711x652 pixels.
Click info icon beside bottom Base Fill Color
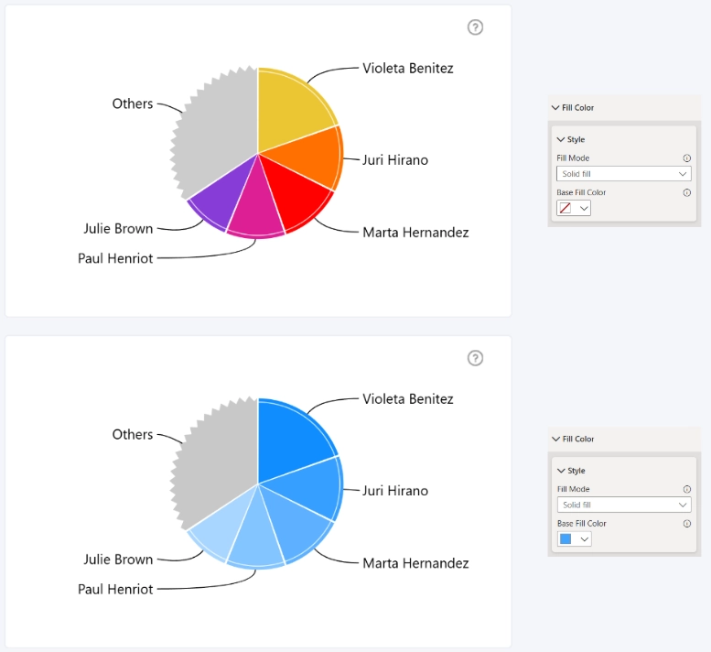(x=687, y=524)
